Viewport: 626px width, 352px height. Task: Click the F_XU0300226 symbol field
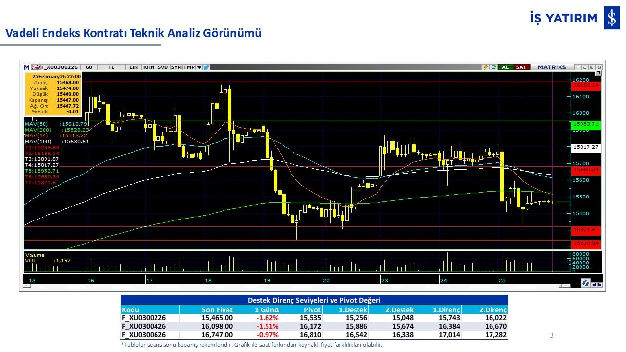coord(60,67)
